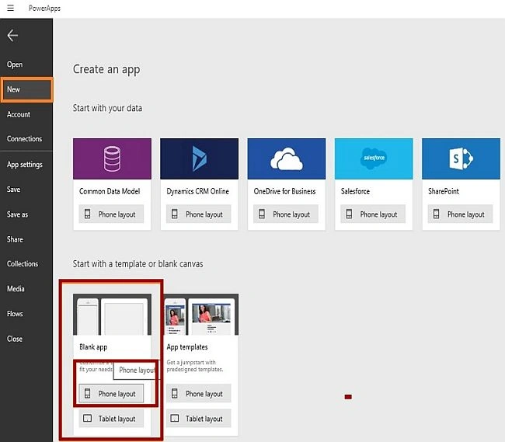This screenshot has width=505, height=442.
Task: Click Close in the sidebar
Action: coord(15,339)
